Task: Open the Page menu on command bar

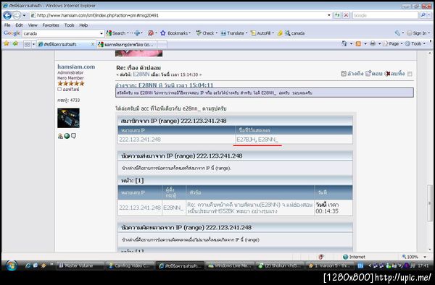Action: pyautogui.click(x=391, y=43)
